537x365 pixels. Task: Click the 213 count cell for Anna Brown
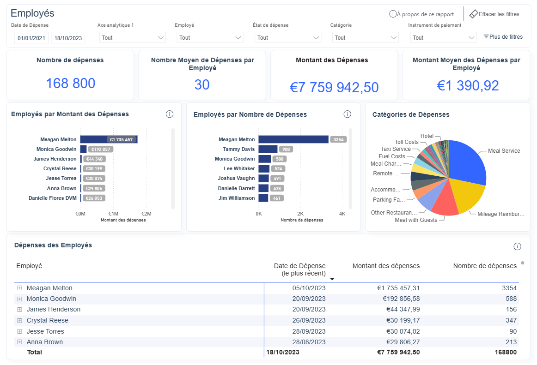[x=511, y=342]
